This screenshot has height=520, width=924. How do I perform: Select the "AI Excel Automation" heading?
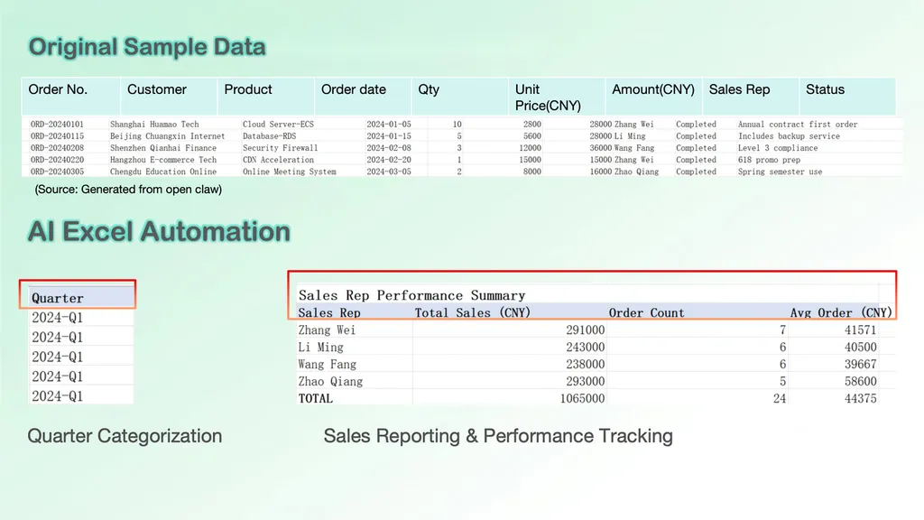[159, 231]
